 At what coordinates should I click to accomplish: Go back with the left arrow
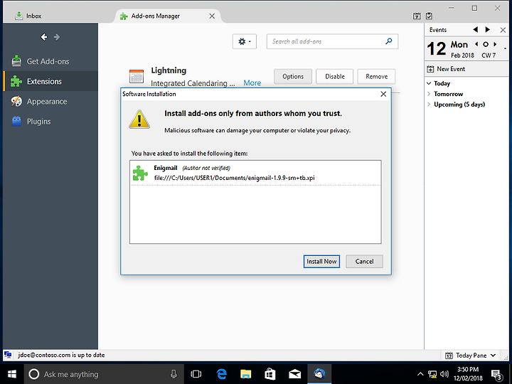[44, 37]
